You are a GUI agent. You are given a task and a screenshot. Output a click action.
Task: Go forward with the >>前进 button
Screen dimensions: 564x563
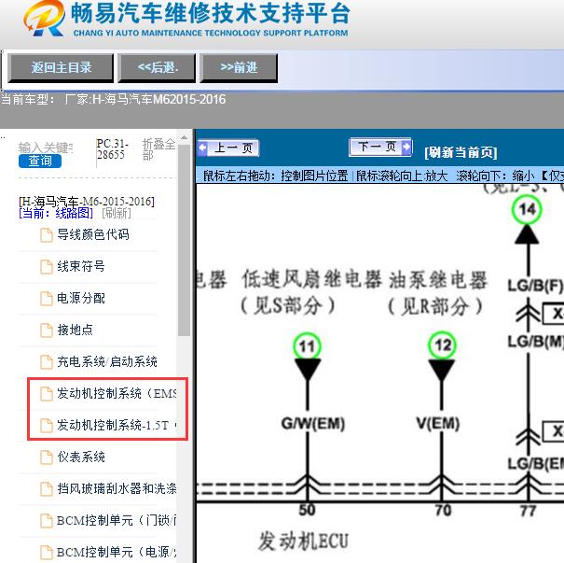tap(239, 68)
